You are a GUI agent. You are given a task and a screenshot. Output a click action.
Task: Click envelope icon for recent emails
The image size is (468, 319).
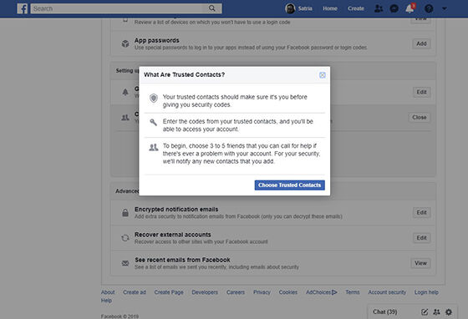tap(125, 263)
